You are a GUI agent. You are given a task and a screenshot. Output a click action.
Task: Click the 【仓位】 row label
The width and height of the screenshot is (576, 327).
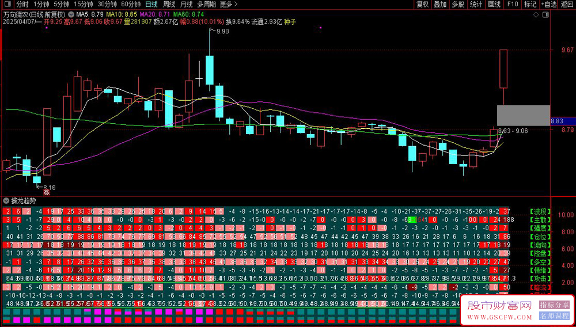click(x=540, y=237)
